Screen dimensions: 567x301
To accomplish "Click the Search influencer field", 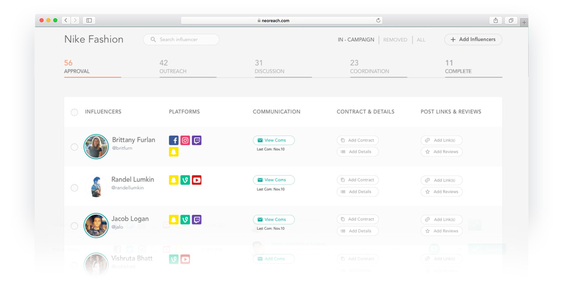I will (x=181, y=40).
